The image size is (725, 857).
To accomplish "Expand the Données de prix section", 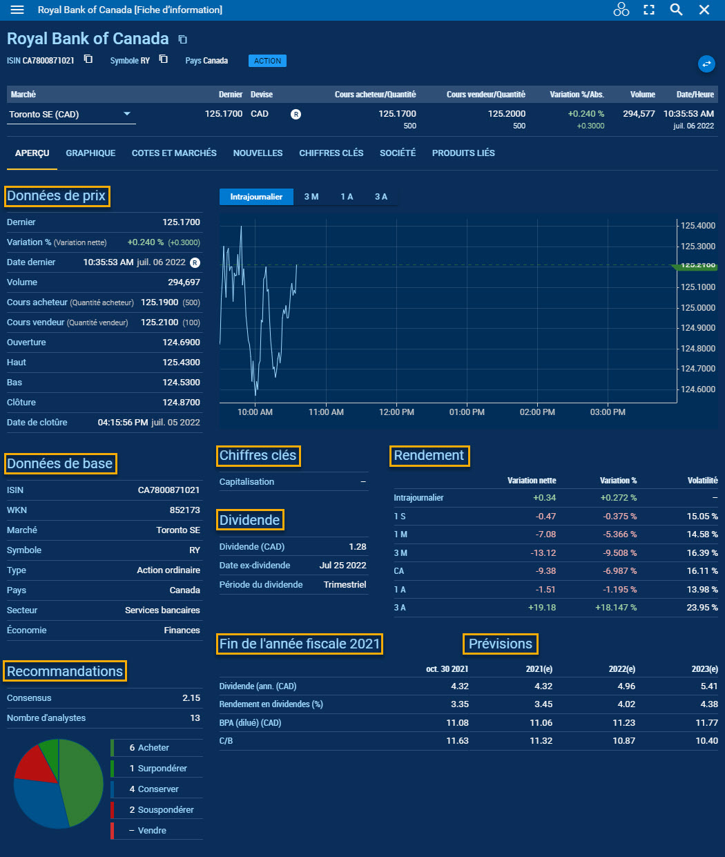I will tap(57, 196).
